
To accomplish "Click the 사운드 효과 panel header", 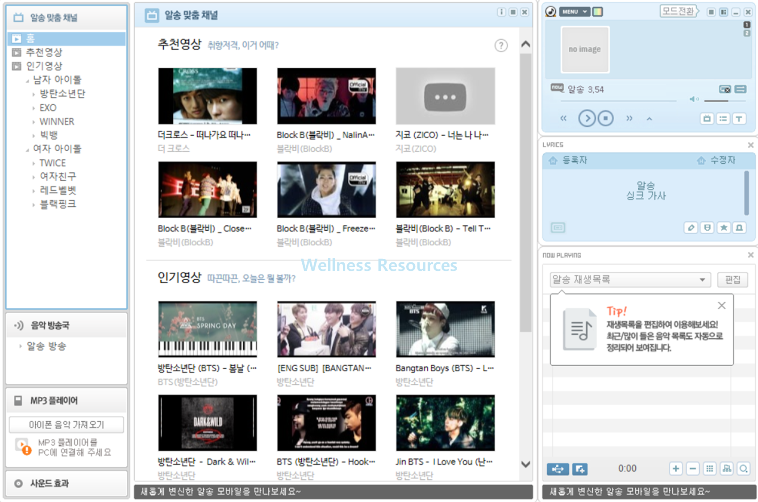I will click(x=66, y=483).
